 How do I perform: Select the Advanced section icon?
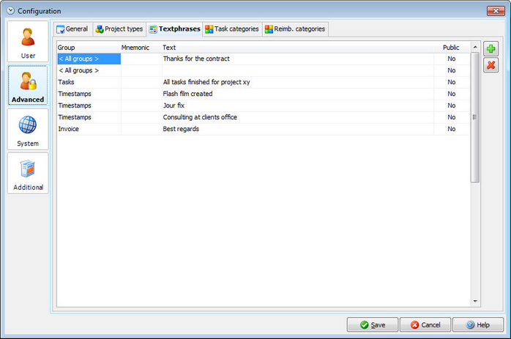click(28, 85)
